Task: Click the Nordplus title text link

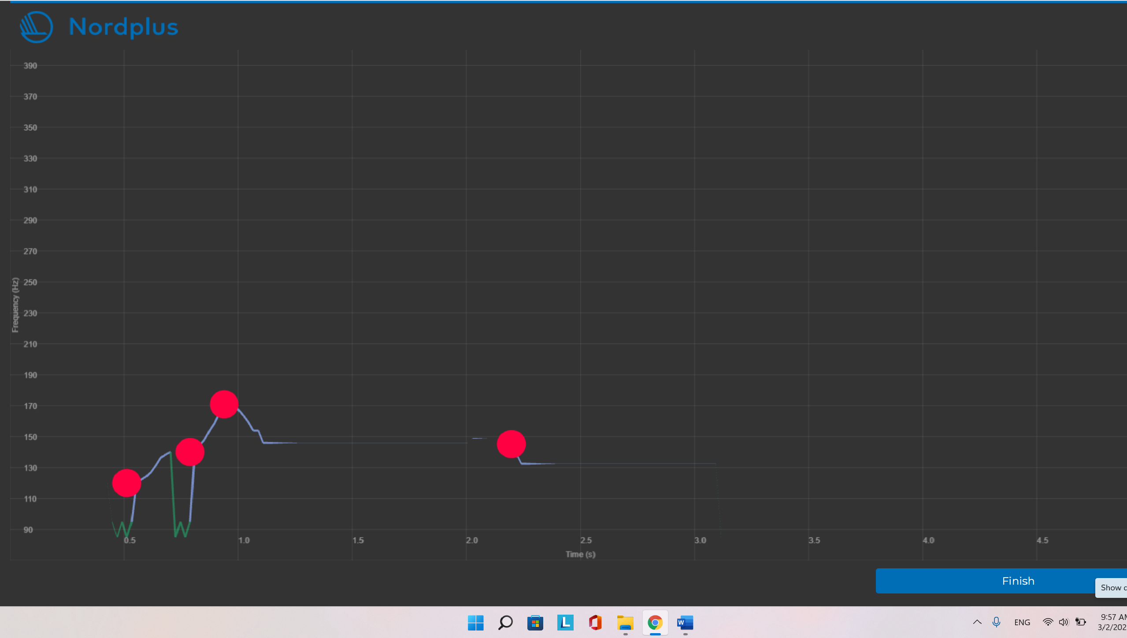Action: point(123,27)
